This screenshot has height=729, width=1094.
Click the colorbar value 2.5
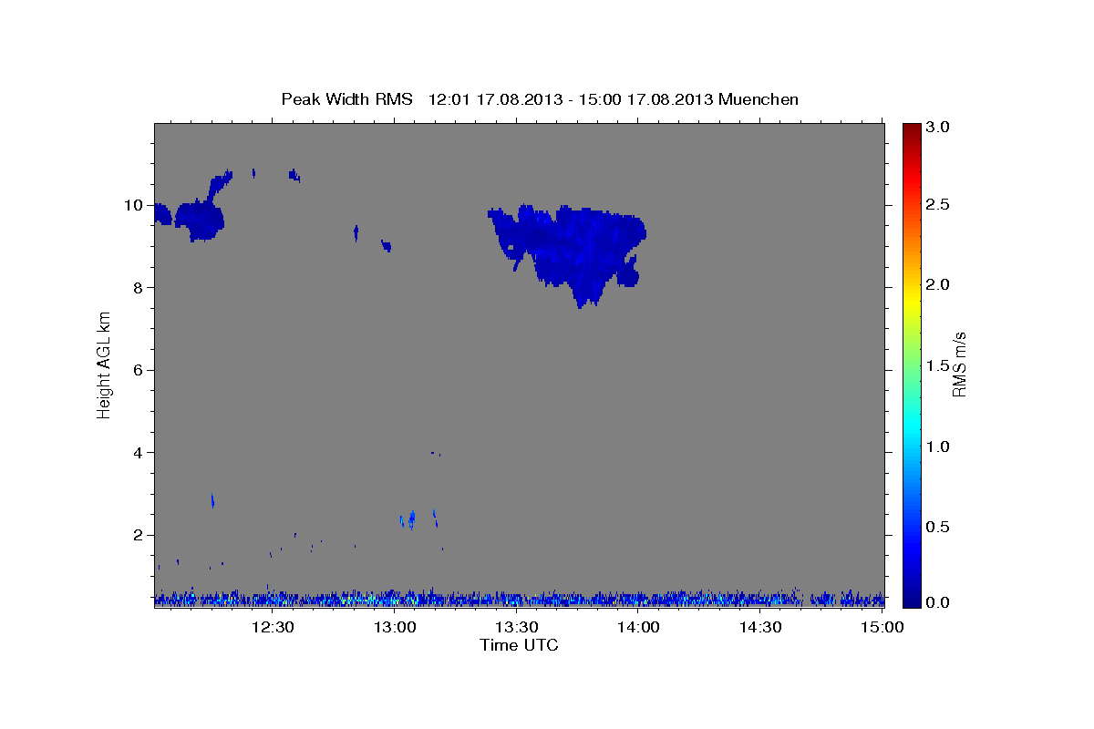click(x=939, y=204)
